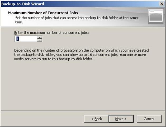The width and height of the screenshot is (166, 127).
Task: Select the 'Enter the maximum number' label
Action: click(x=51, y=33)
